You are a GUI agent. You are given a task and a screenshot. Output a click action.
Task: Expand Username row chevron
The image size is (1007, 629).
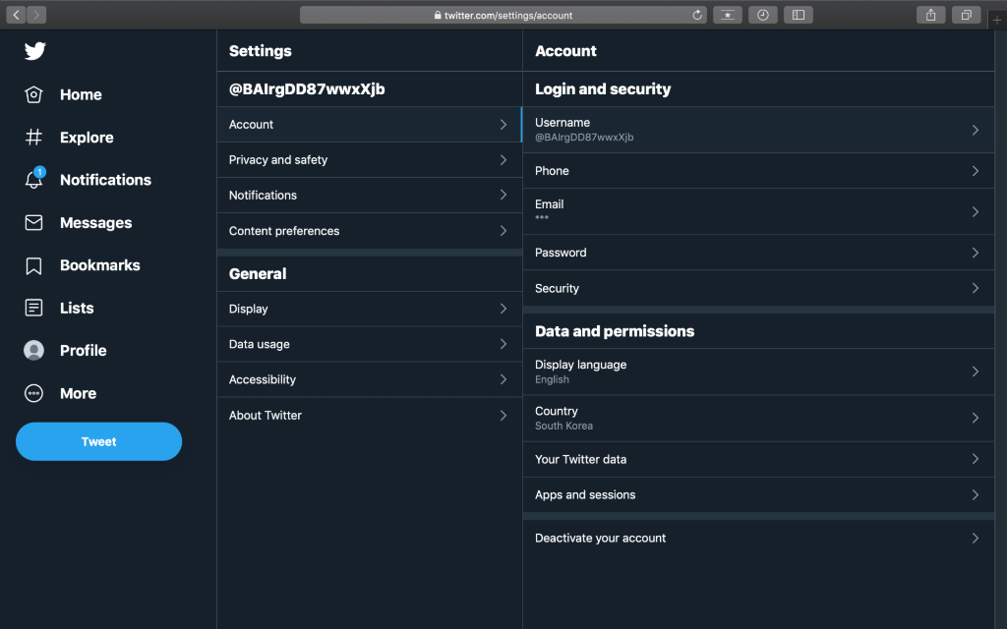[x=975, y=130]
